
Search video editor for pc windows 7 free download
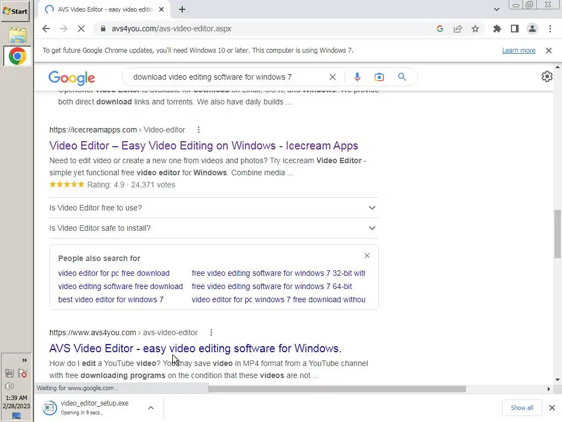tap(278, 299)
